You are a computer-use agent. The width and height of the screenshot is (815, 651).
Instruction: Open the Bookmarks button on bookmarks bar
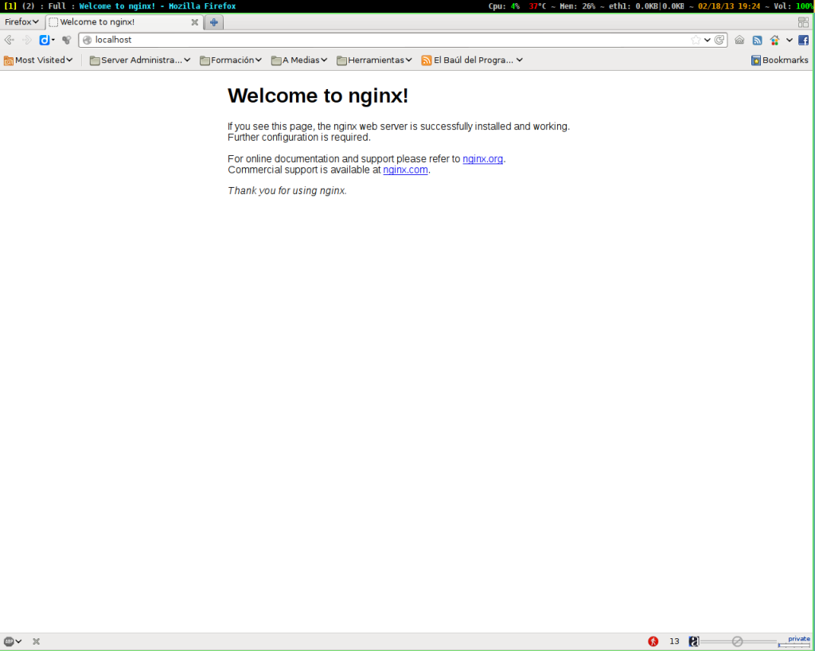(x=780, y=60)
